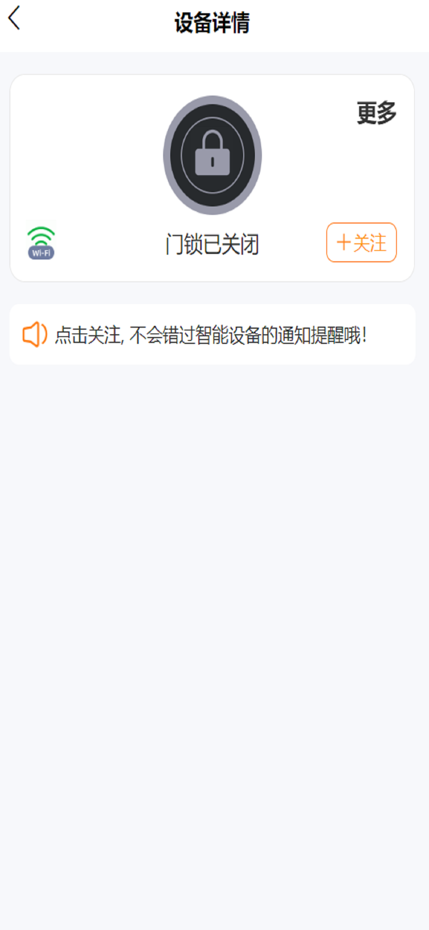The width and height of the screenshot is (429, 930).
Task: Tap the orange plus sign before 关注
Action: coord(344,242)
